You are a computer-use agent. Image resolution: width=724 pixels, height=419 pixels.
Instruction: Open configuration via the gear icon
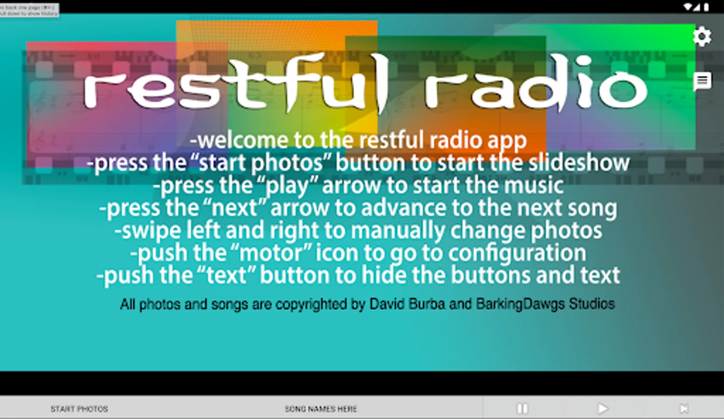pos(702,36)
